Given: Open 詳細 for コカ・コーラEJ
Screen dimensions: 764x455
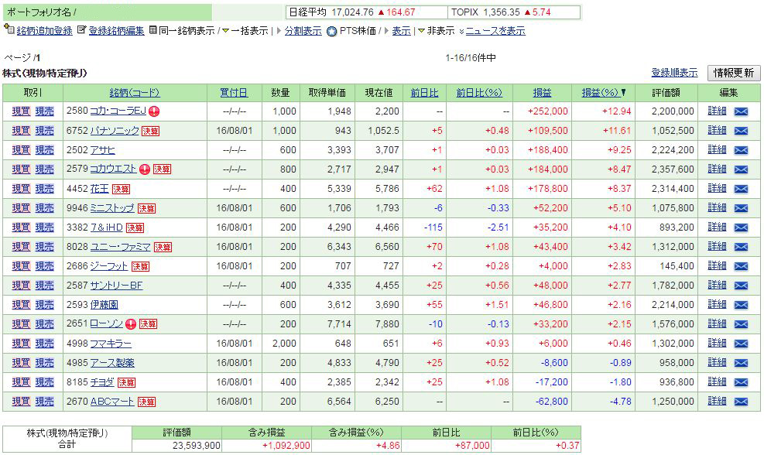Looking at the screenshot, I should (717, 111).
